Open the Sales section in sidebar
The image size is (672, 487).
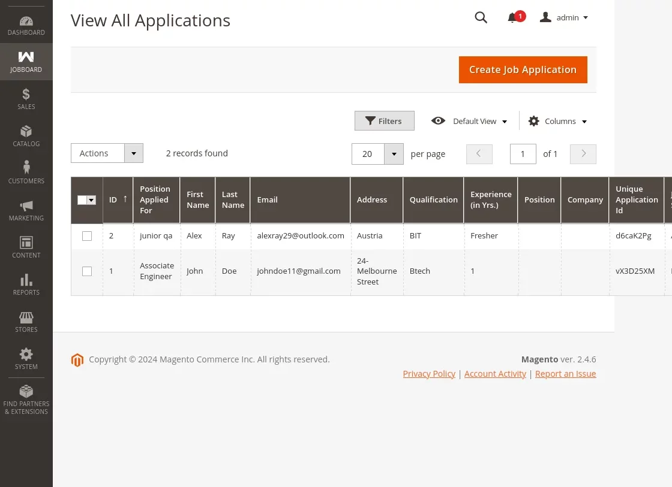[x=26, y=98]
